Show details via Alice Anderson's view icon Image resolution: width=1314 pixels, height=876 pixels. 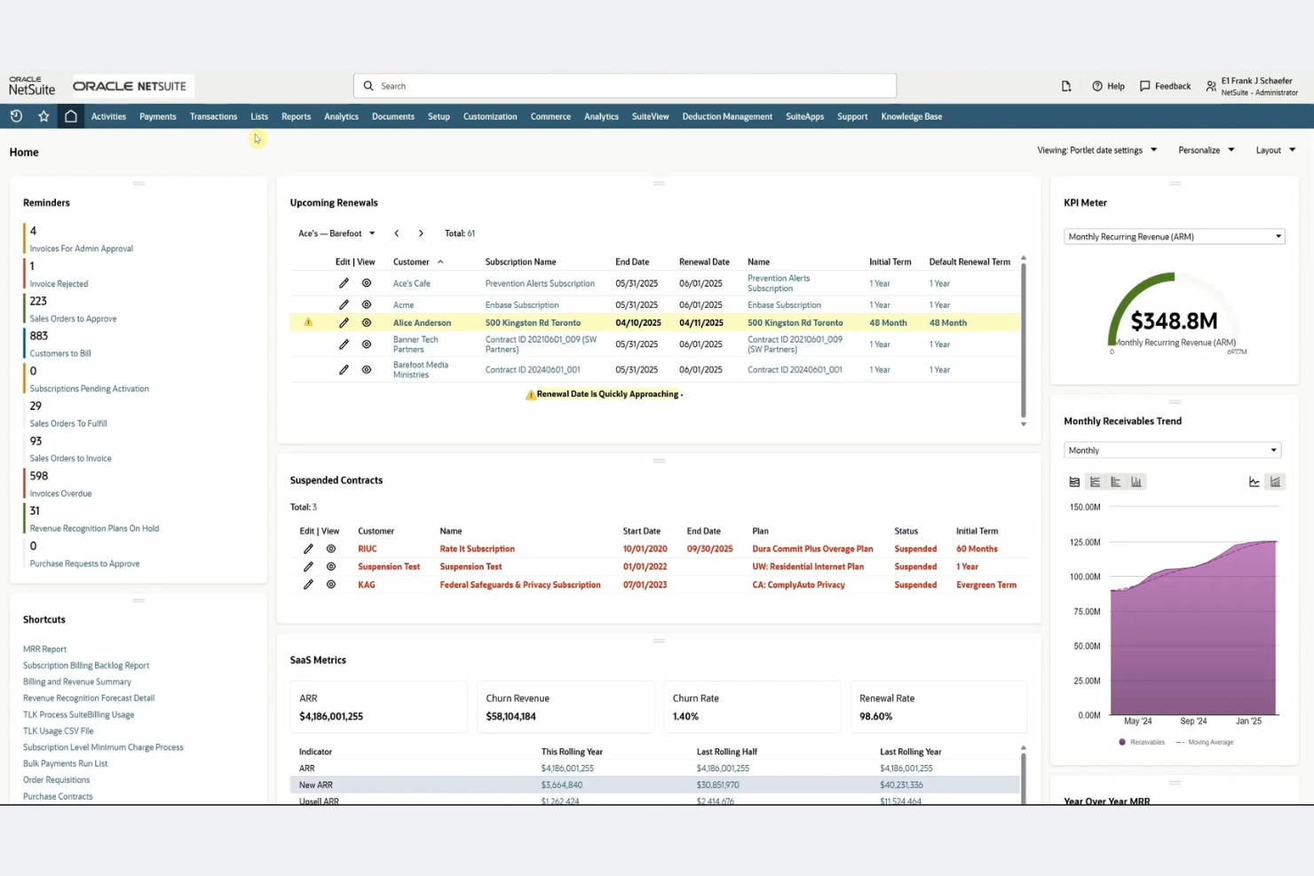(x=366, y=322)
